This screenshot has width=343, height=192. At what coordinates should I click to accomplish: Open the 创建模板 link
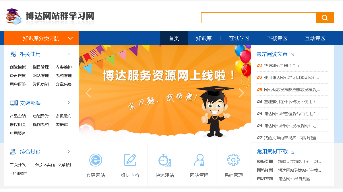18,67
